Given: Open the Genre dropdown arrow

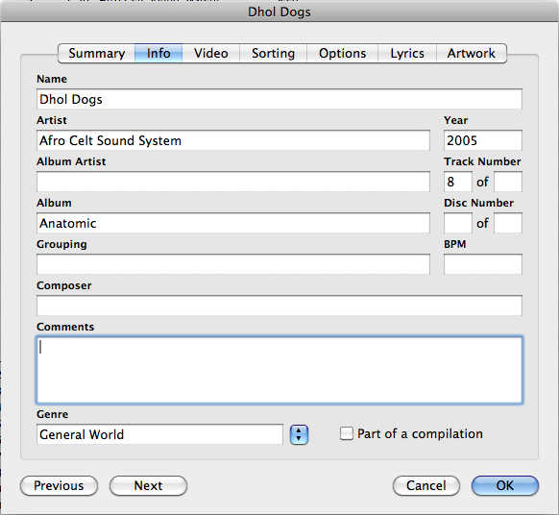Looking at the screenshot, I should tap(299, 434).
